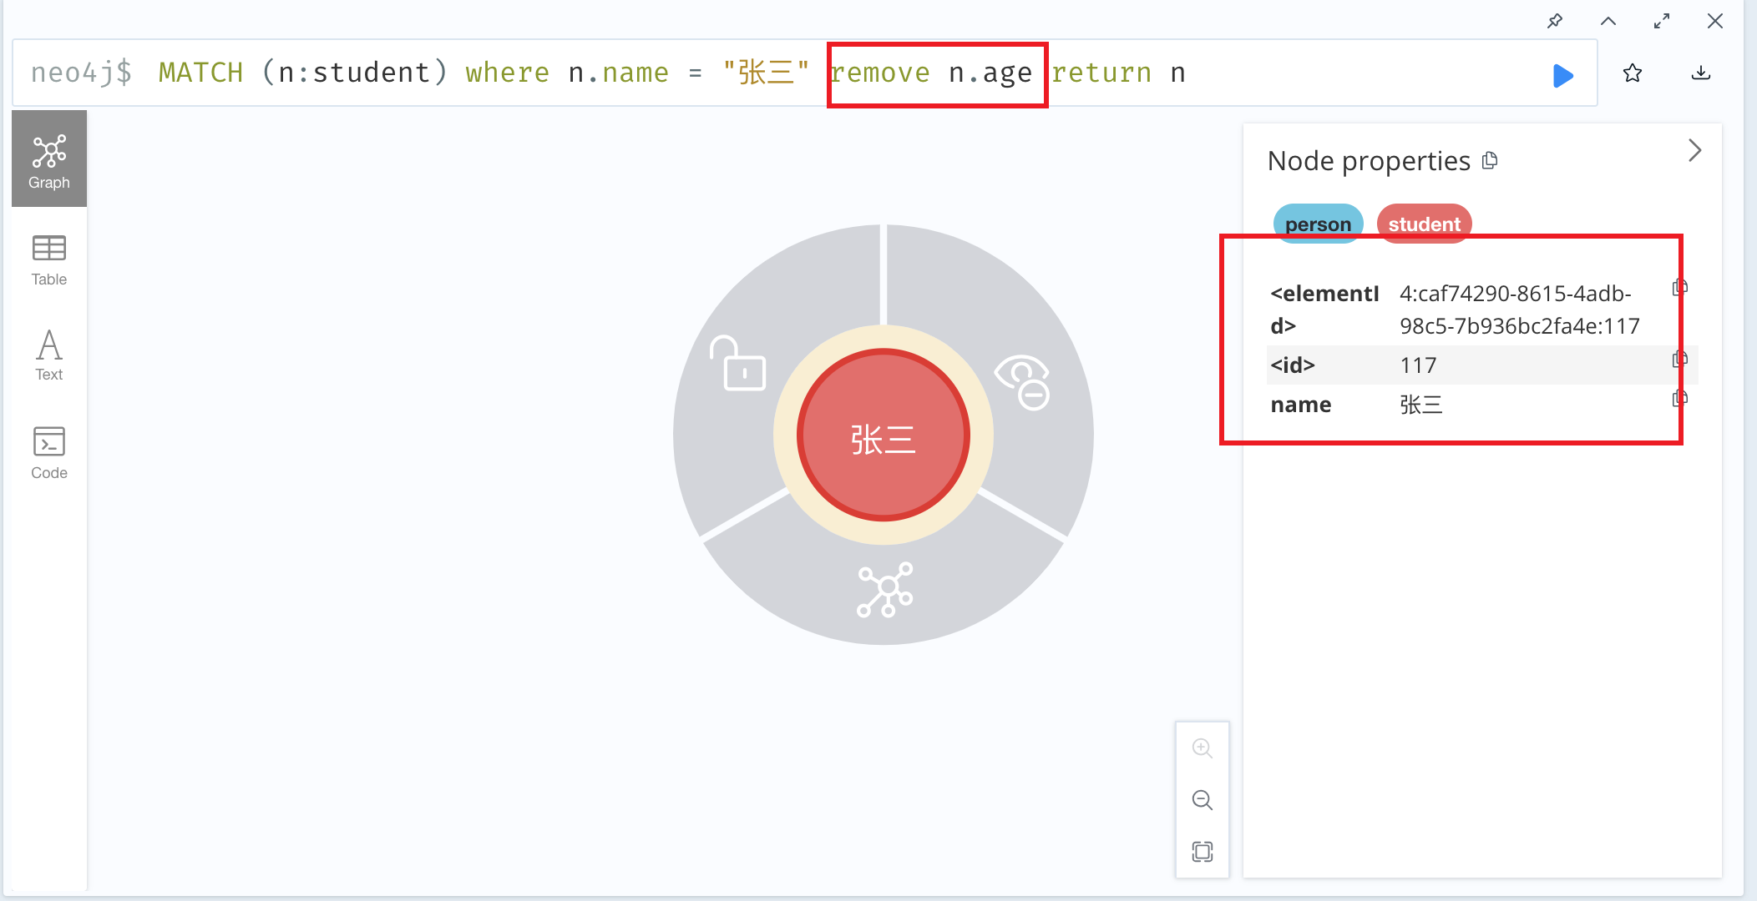This screenshot has height=901, width=1757.
Task: Expand relationships of the 张三 node
Action: click(x=885, y=590)
